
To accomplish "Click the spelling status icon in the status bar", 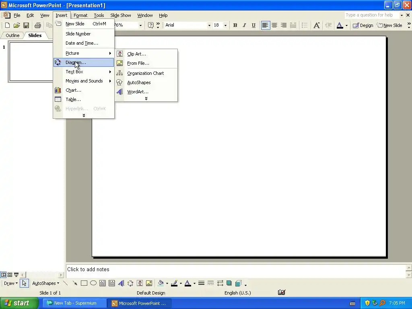I will (281, 293).
